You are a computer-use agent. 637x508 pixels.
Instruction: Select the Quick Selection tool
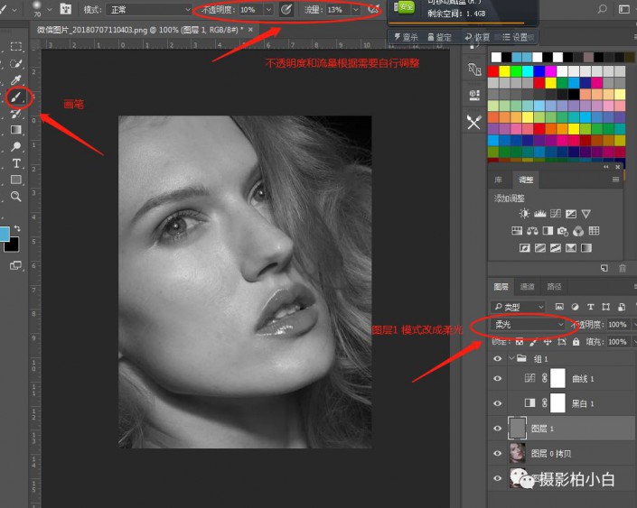point(16,63)
